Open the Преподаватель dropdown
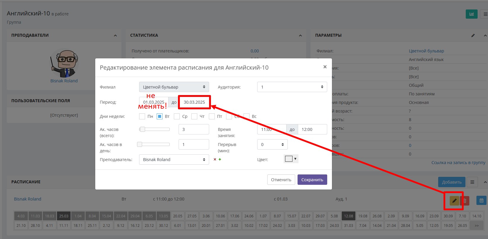 point(174,160)
